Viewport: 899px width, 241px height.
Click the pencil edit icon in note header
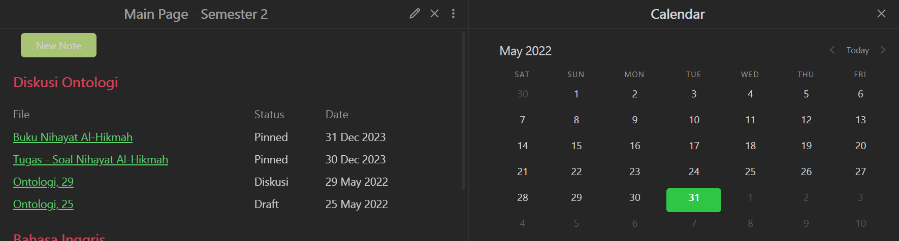[415, 14]
